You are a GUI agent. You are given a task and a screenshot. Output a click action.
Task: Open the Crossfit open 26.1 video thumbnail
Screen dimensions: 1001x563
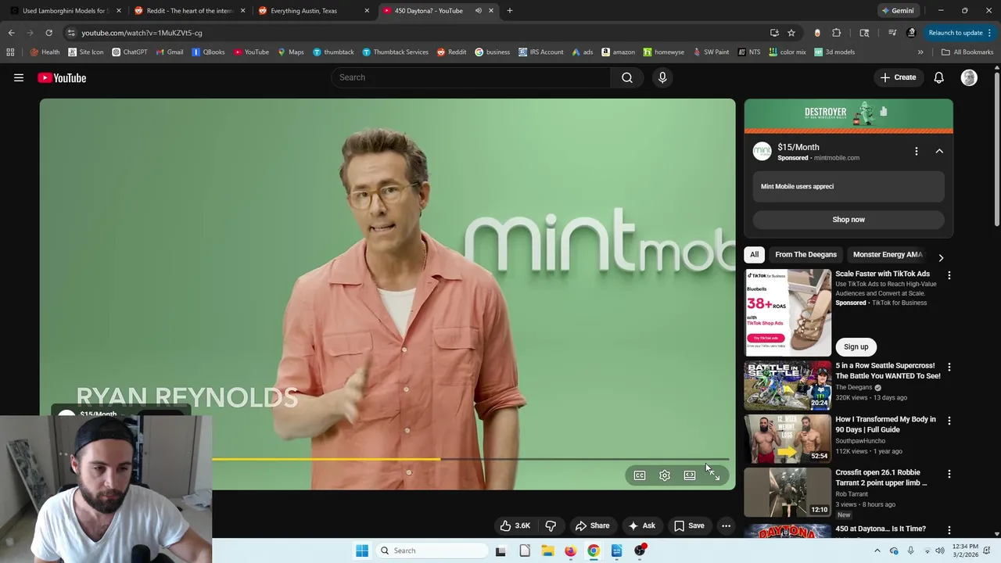coord(788,492)
